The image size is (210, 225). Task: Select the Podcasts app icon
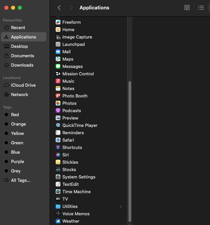click(58, 110)
